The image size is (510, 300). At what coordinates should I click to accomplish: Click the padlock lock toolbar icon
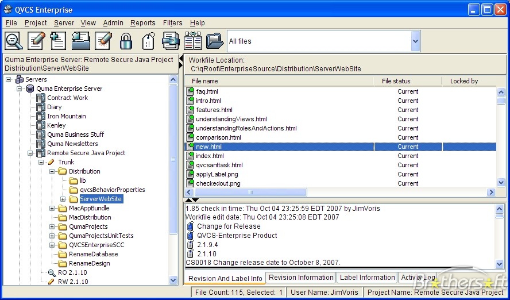pyautogui.click(x=126, y=41)
